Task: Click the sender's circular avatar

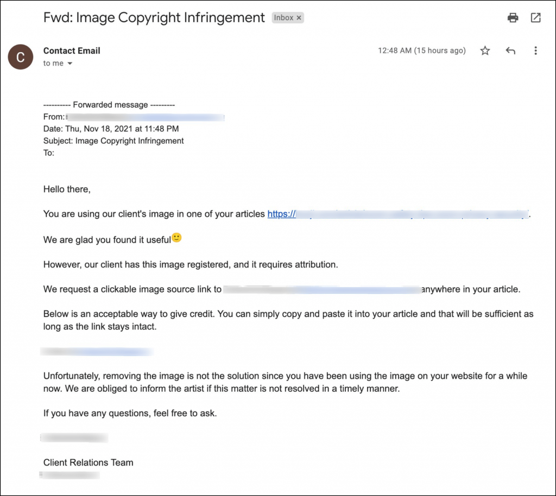Action: pyautogui.click(x=20, y=57)
